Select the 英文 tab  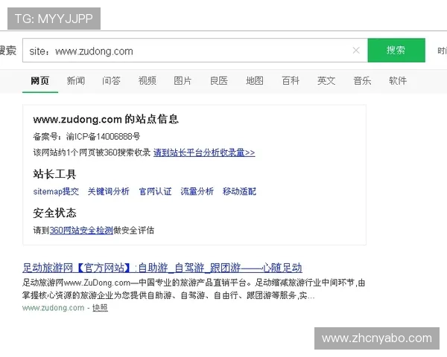pyautogui.click(x=326, y=81)
